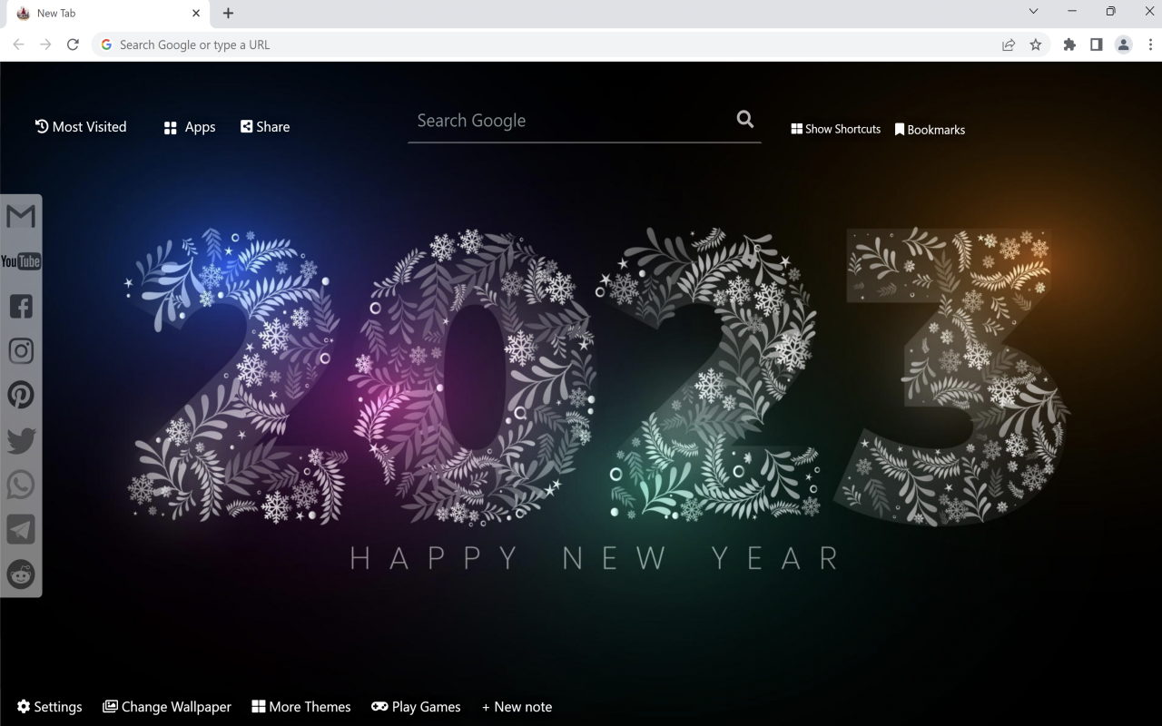This screenshot has width=1162, height=726.
Task: Open WhatsApp from the sidebar
Action: point(21,485)
